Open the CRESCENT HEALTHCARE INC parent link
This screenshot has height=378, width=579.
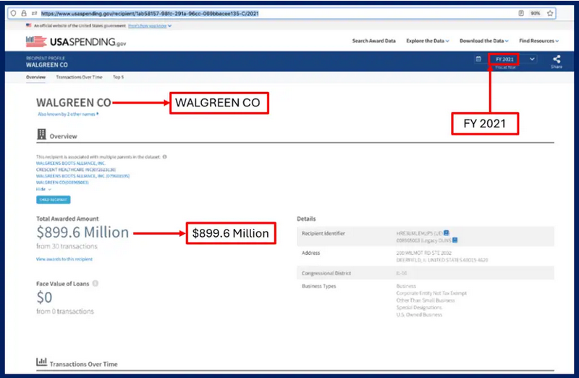[76, 169]
